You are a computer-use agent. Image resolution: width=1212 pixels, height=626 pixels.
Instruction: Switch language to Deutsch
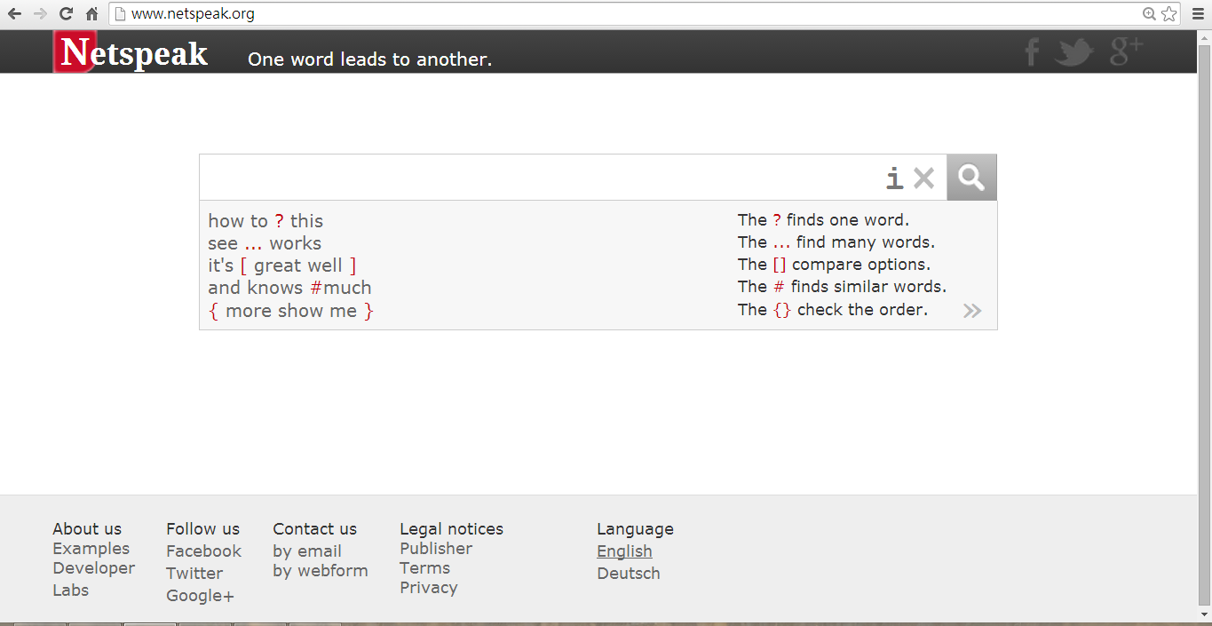(x=629, y=574)
